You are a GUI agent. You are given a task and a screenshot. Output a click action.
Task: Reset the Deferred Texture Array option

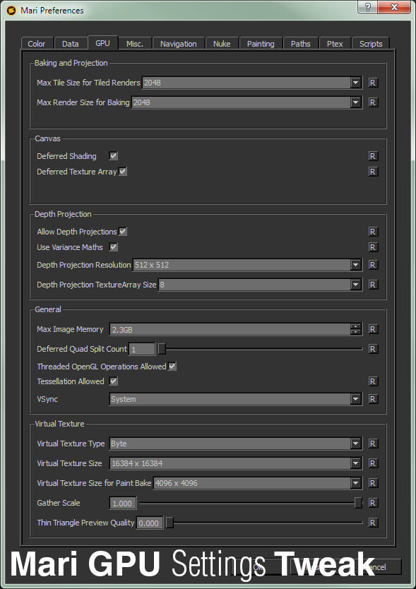(x=373, y=172)
